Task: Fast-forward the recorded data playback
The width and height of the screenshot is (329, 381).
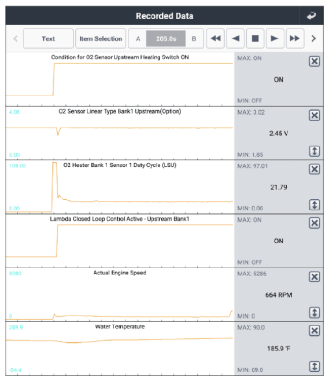Action: 295,38
